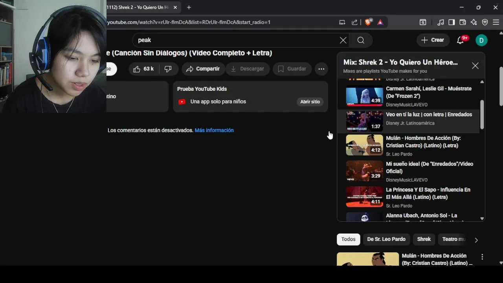The image size is (503, 283).
Task: Click playlist title 'Veo en tí la luz | con letra | Enredados'
Action: [x=429, y=114]
